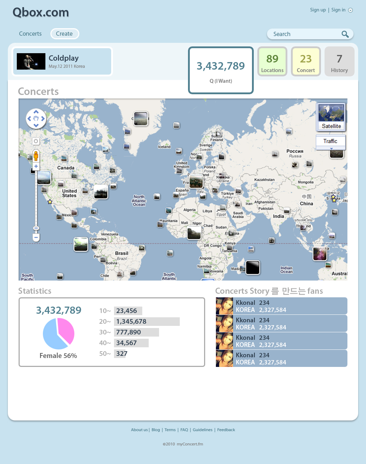The height and width of the screenshot is (464, 366).
Task: Zoom out with the bottom minus button
Action: click(x=36, y=237)
